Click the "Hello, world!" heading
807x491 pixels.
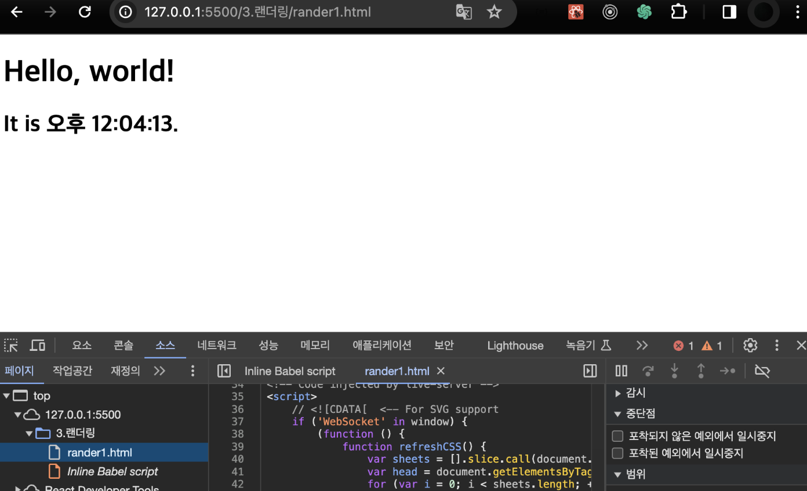[x=89, y=71]
